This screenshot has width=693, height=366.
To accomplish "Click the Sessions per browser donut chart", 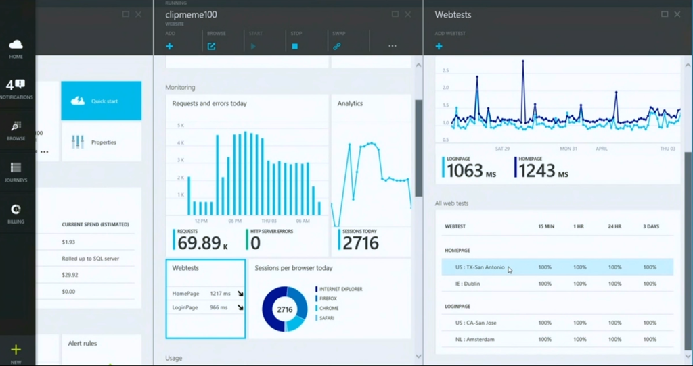I will click(284, 309).
